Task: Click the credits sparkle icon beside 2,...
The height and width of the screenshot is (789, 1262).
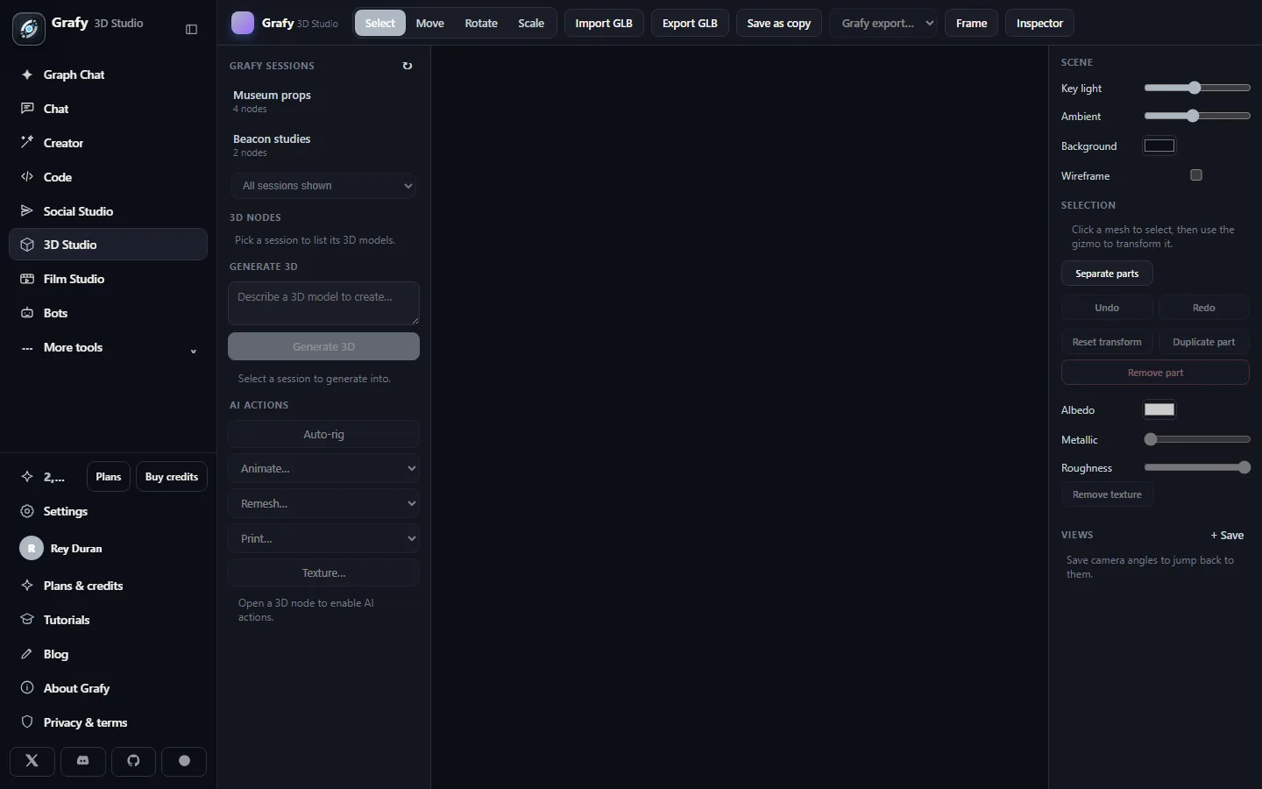Action: (x=27, y=477)
